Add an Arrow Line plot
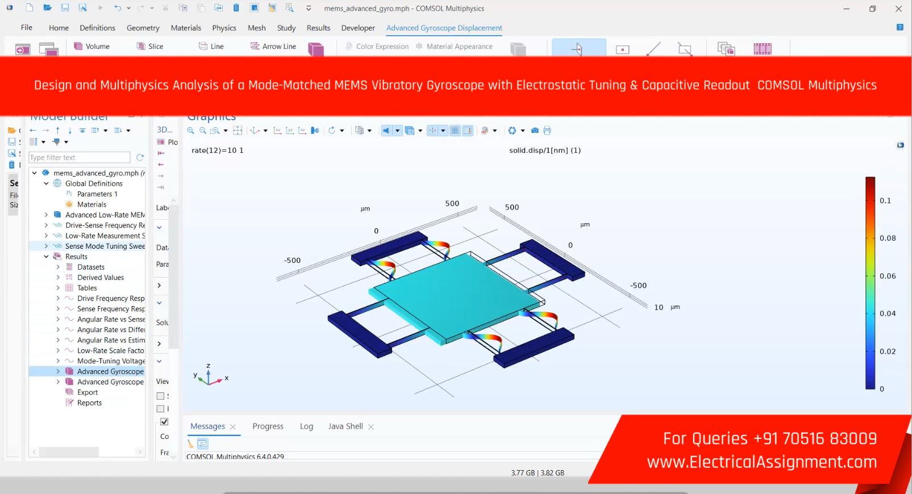 coord(273,47)
